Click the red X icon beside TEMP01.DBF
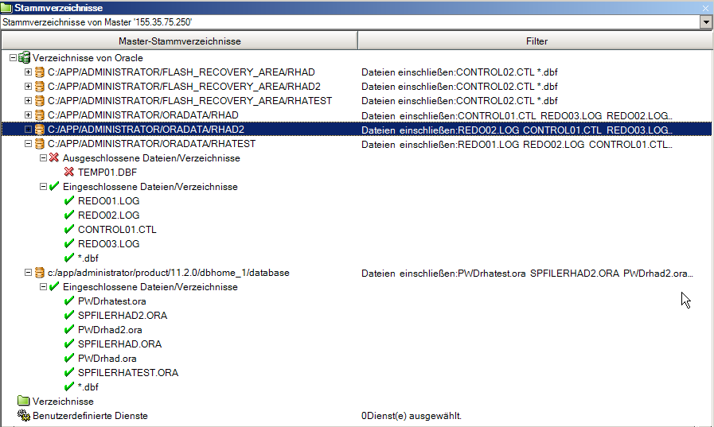The image size is (714, 427). 69,173
